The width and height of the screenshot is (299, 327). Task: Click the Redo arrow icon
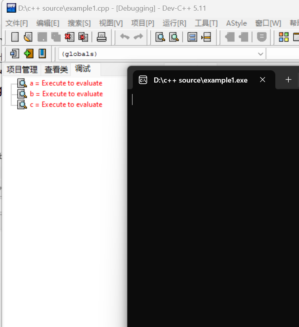(138, 37)
